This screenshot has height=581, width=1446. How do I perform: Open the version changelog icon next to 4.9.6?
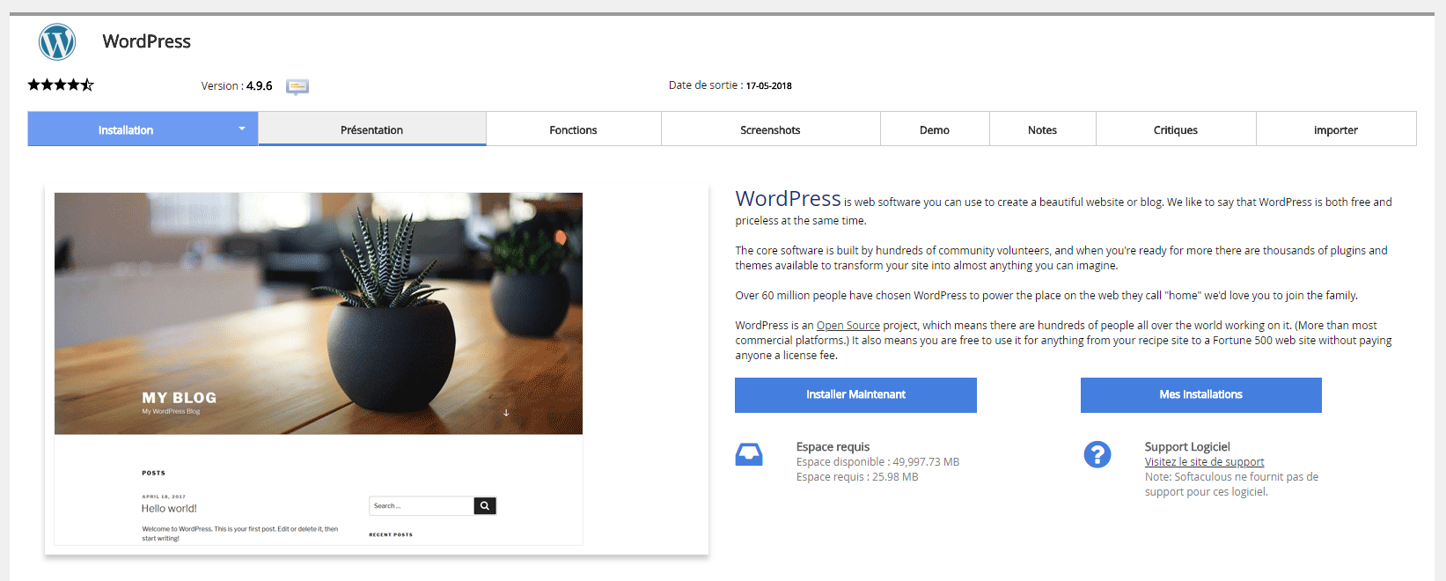click(297, 86)
